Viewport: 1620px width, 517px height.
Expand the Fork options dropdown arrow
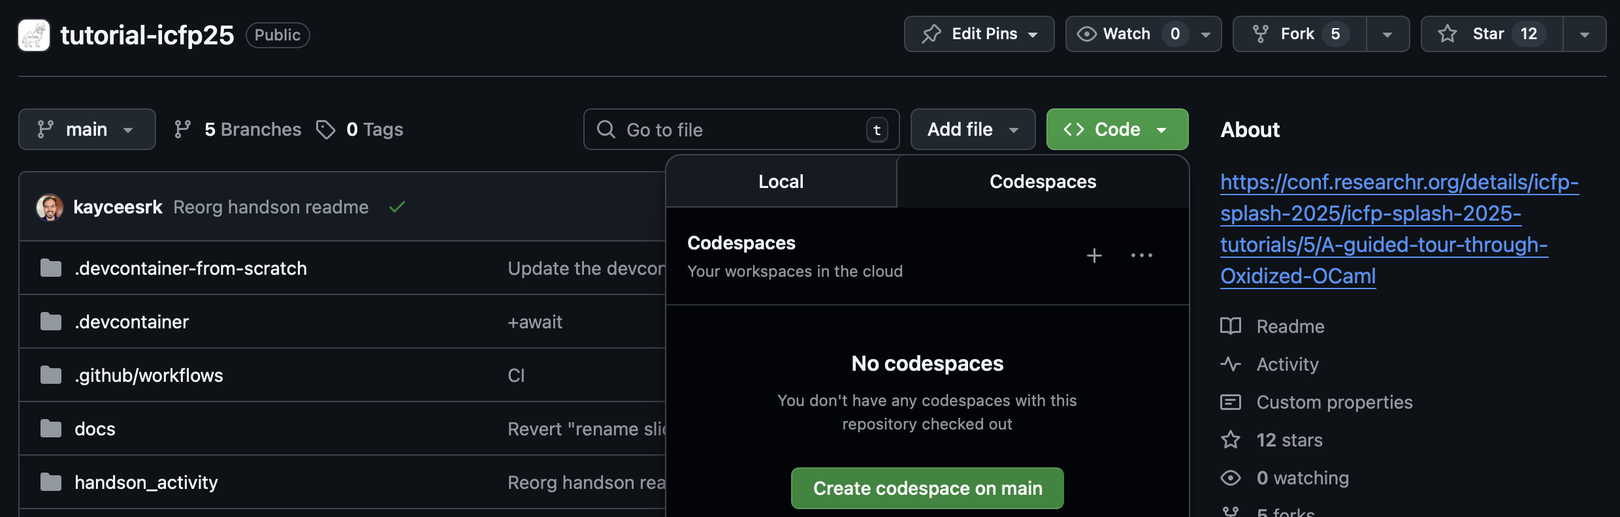1387,35
